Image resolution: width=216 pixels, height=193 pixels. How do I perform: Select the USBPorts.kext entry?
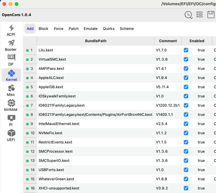tap(96, 170)
